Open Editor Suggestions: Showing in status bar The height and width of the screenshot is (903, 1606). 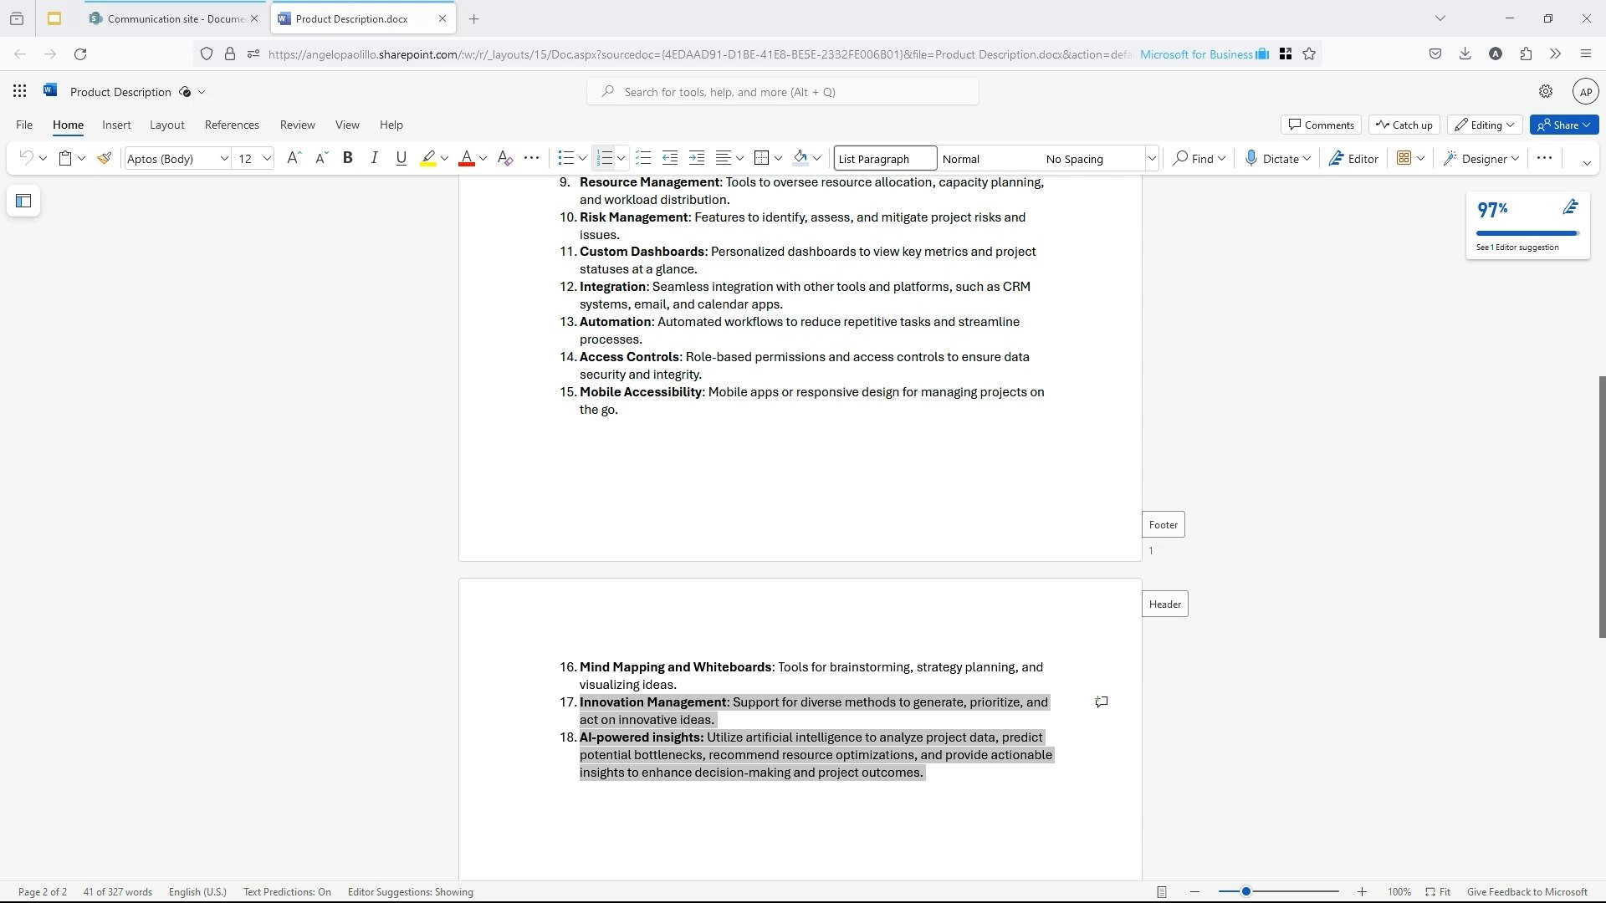410,892
